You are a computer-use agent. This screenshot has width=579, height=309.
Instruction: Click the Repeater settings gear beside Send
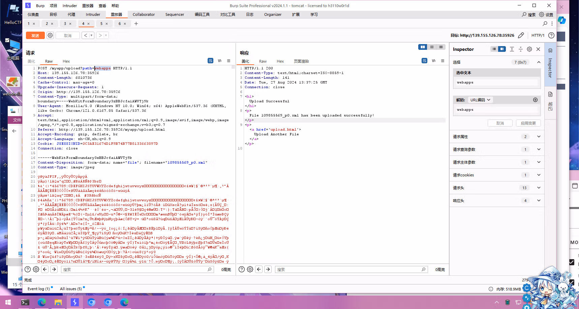pos(50,35)
